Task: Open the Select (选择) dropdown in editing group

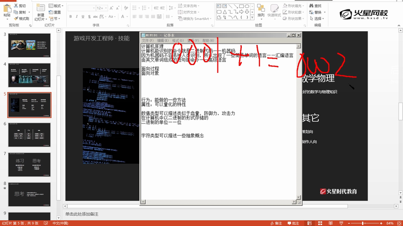Action: click(x=318, y=18)
